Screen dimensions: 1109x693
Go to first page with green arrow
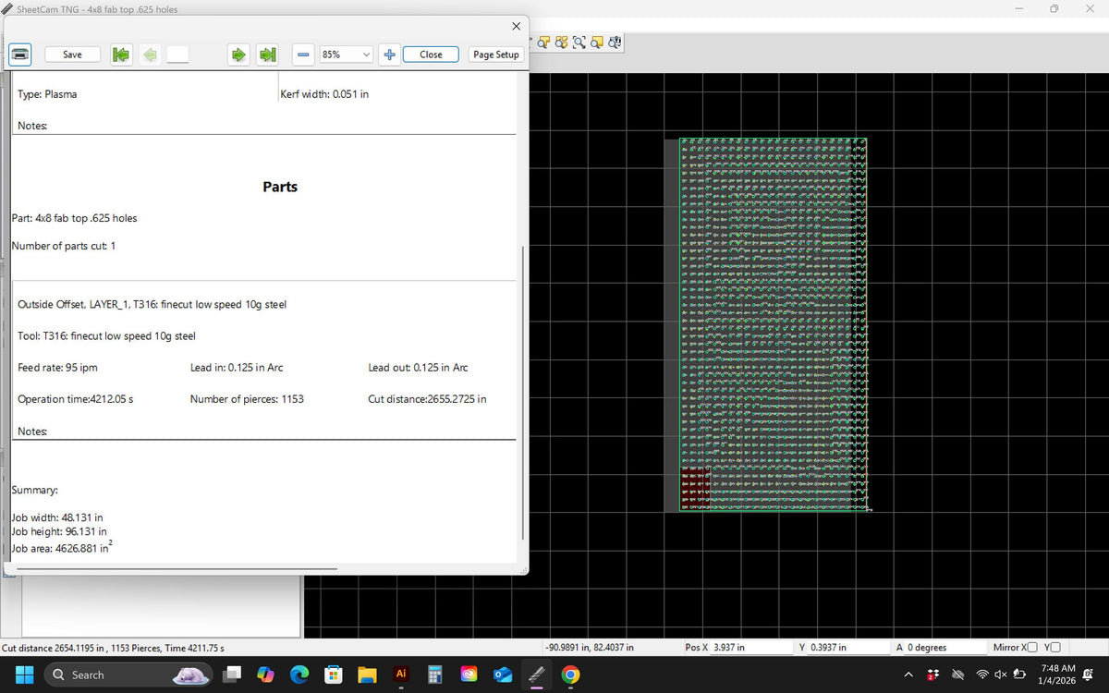tap(120, 55)
